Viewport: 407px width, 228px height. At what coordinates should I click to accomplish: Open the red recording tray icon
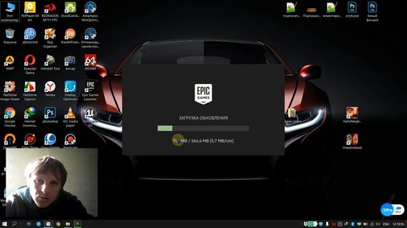click(340, 224)
